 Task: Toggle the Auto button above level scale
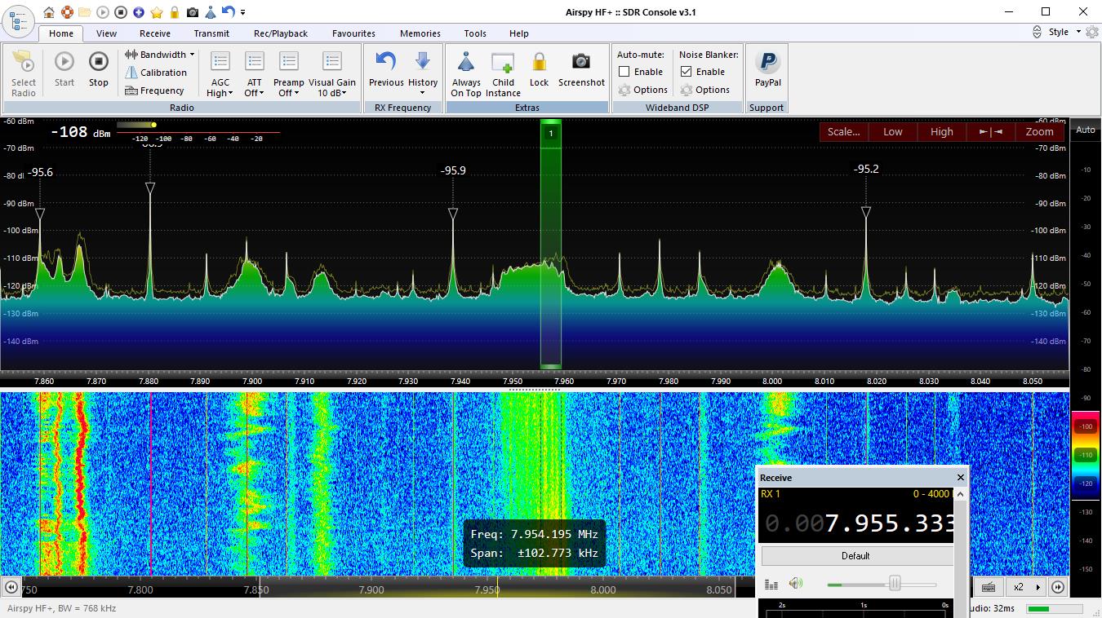click(x=1086, y=130)
